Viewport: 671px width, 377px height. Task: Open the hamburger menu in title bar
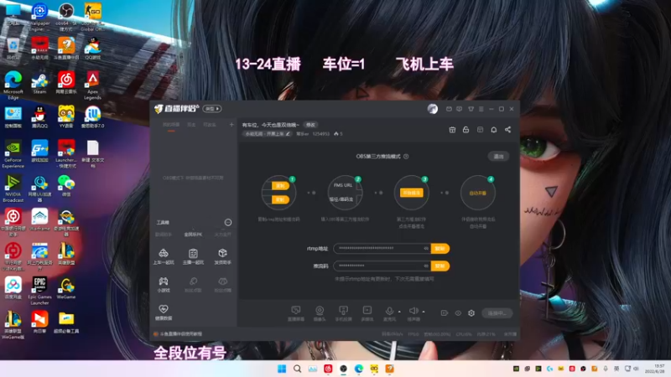(x=481, y=109)
